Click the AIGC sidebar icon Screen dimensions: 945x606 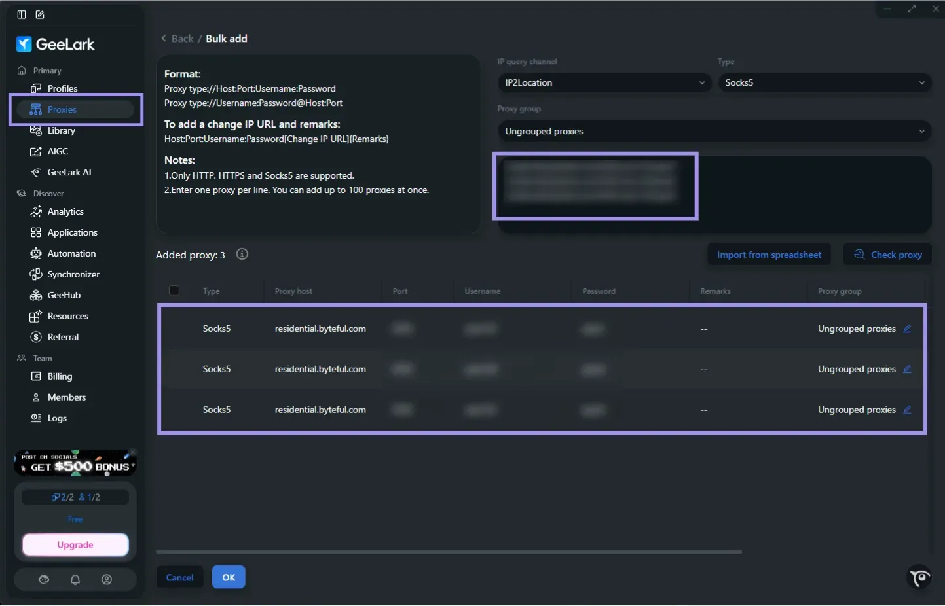[36, 151]
